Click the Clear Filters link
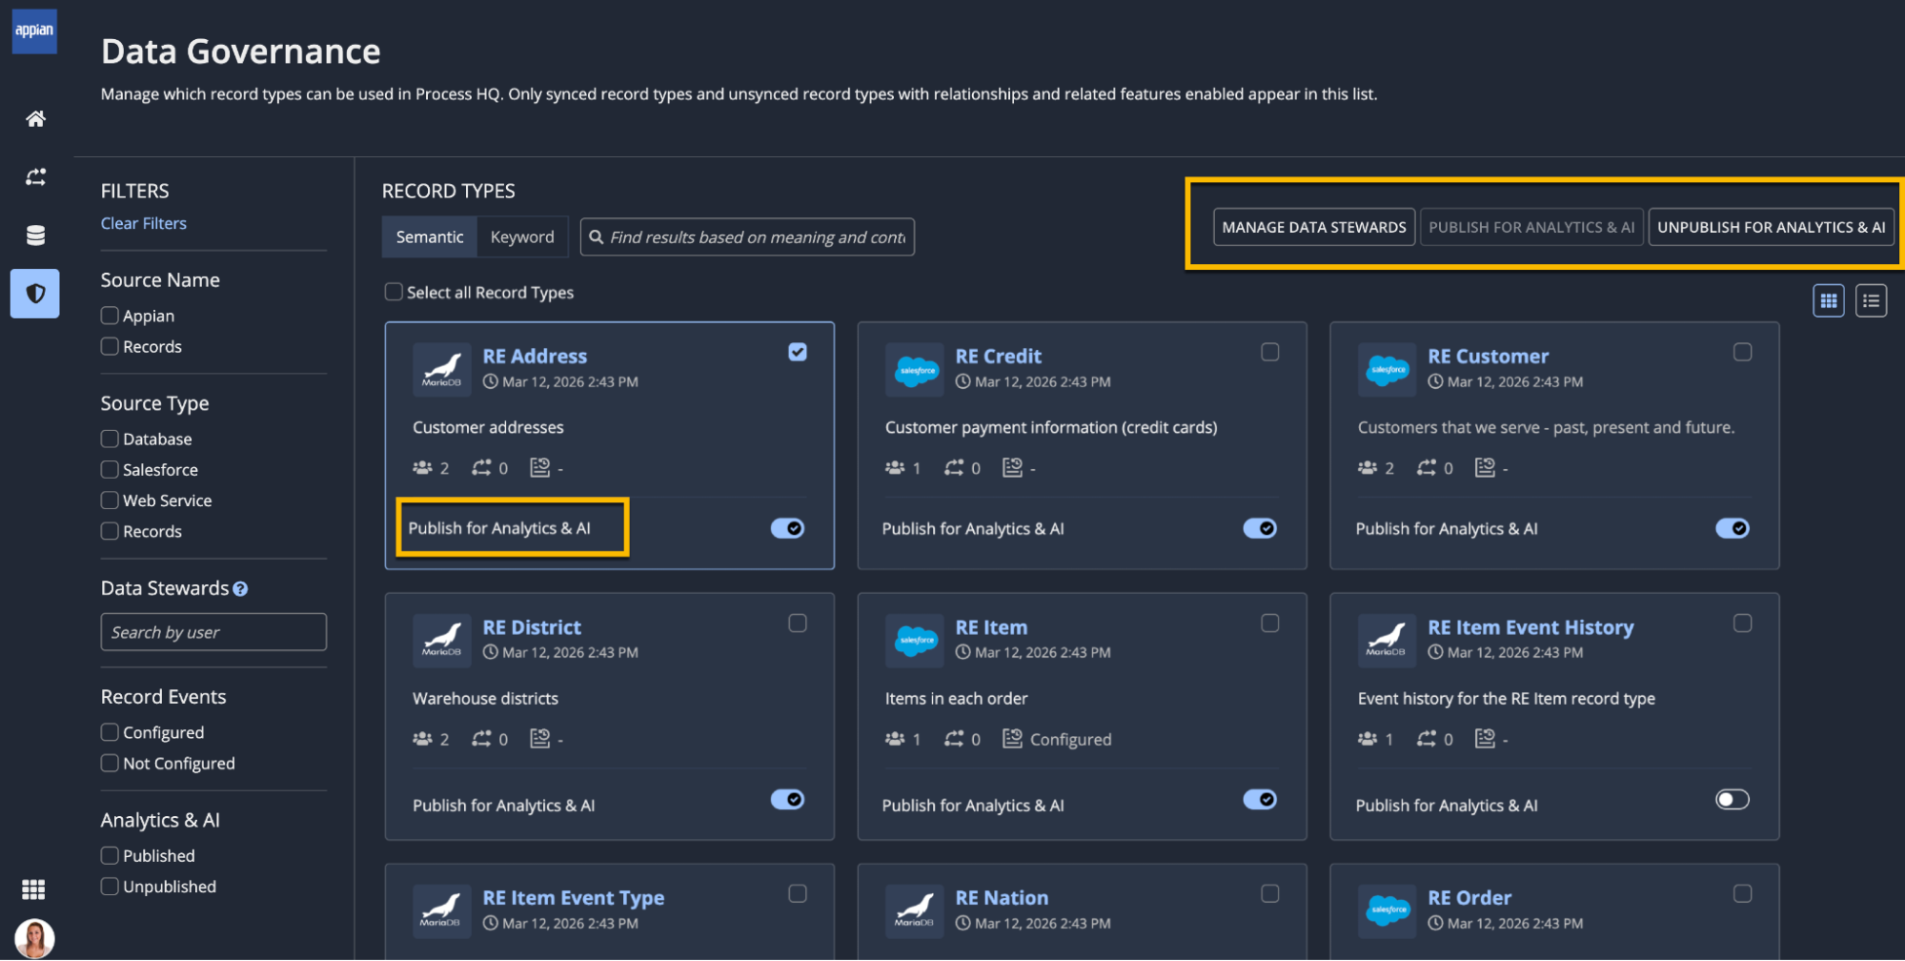 click(x=144, y=223)
